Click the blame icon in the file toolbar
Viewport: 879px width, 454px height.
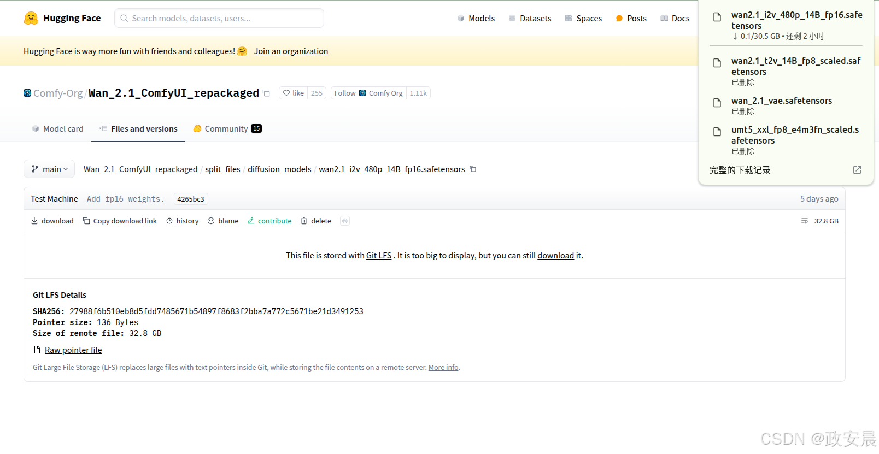point(211,221)
